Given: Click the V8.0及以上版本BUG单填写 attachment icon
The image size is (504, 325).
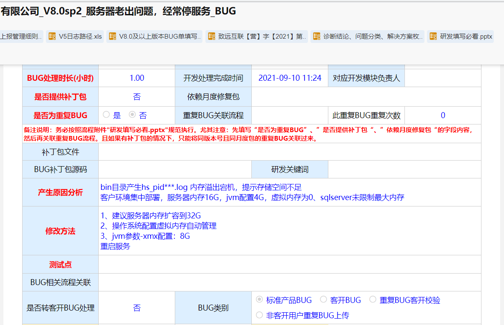Looking at the screenshot, I should (x=112, y=37).
